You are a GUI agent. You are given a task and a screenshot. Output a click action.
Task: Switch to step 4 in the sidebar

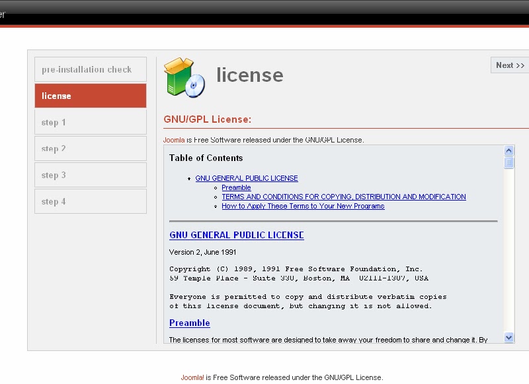90,201
